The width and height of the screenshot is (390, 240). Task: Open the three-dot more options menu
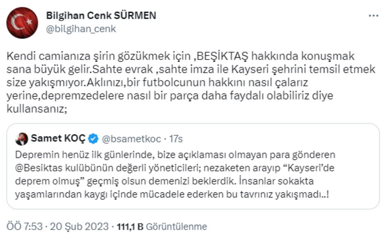point(373,16)
